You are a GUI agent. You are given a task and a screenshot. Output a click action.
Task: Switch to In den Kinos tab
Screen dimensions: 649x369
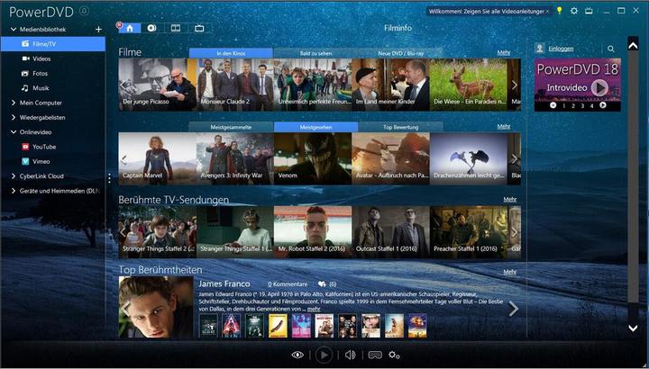click(x=231, y=53)
